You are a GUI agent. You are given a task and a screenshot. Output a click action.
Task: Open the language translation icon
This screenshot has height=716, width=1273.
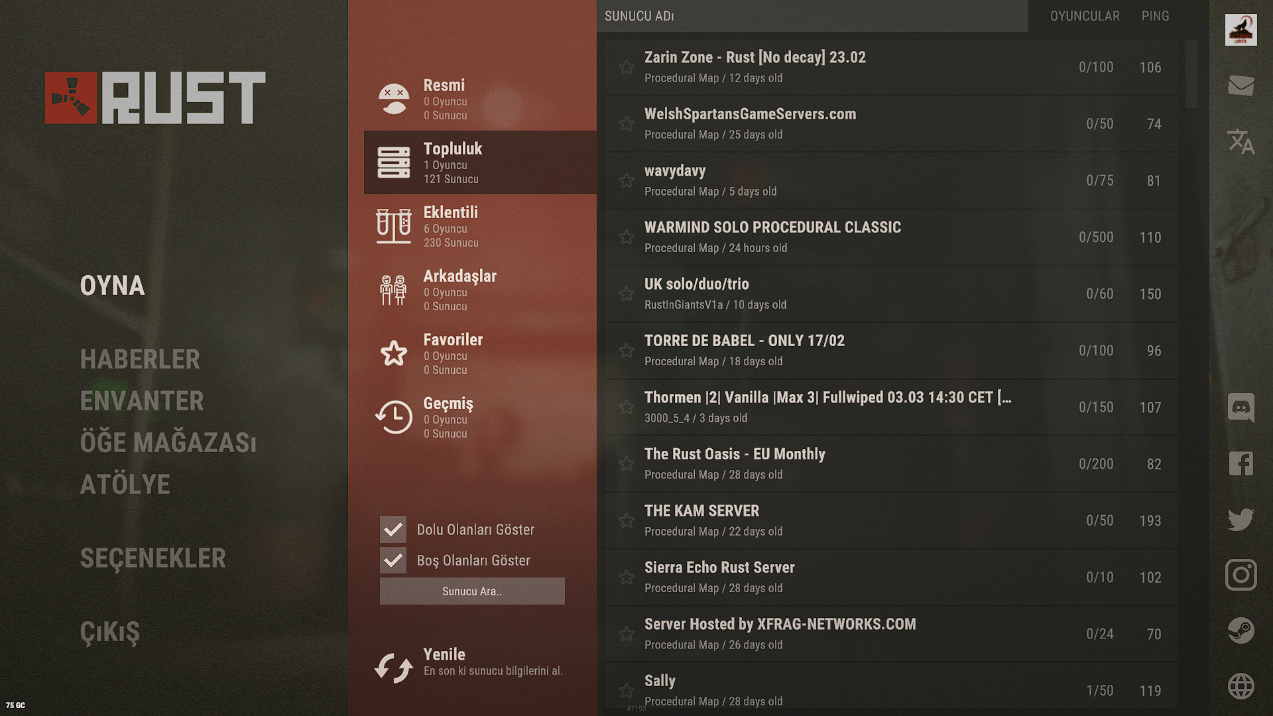point(1241,141)
